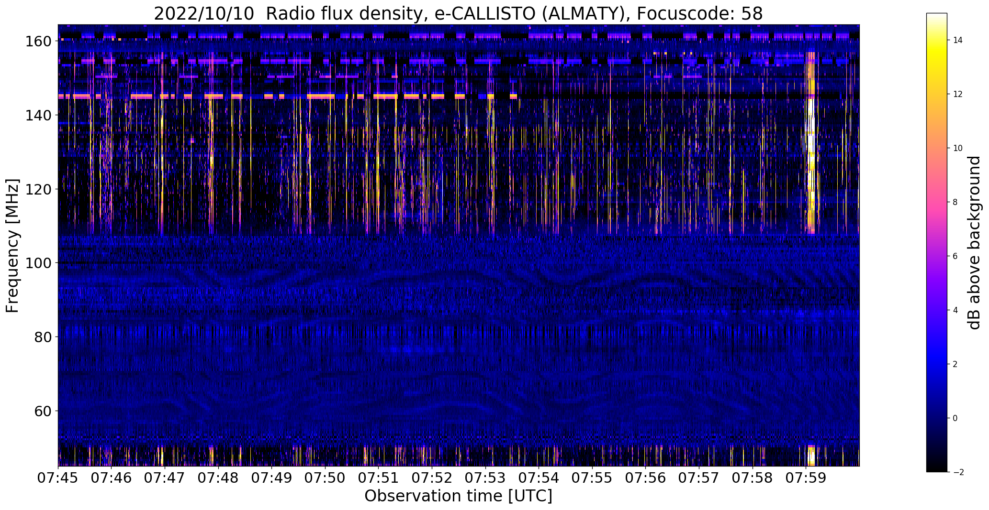Select the 07:55 time tick label
The height and width of the screenshot is (510, 989).
click(x=592, y=478)
